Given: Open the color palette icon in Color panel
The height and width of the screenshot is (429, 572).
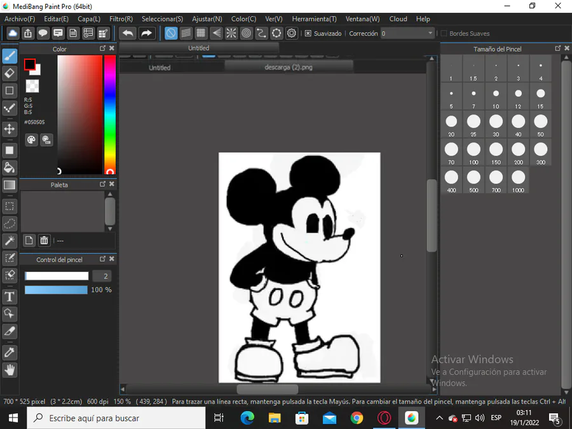Looking at the screenshot, I should point(31,140).
